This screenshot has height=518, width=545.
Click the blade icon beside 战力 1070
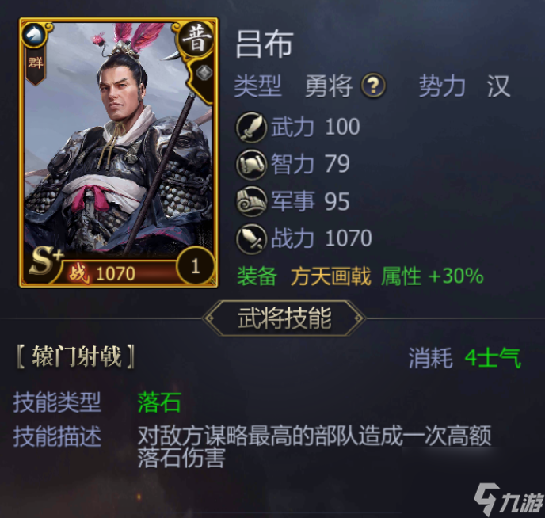click(x=251, y=239)
